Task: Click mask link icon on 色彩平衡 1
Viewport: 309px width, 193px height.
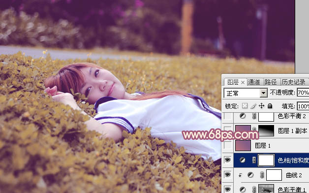Action: 254,190
